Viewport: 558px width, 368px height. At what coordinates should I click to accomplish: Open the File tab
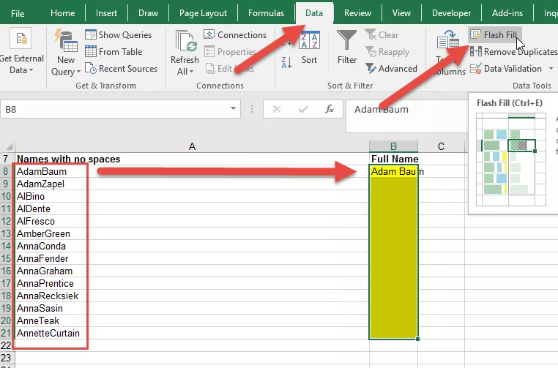coord(18,13)
